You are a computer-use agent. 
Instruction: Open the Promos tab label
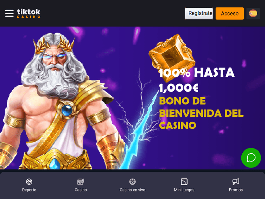tap(236, 190)
